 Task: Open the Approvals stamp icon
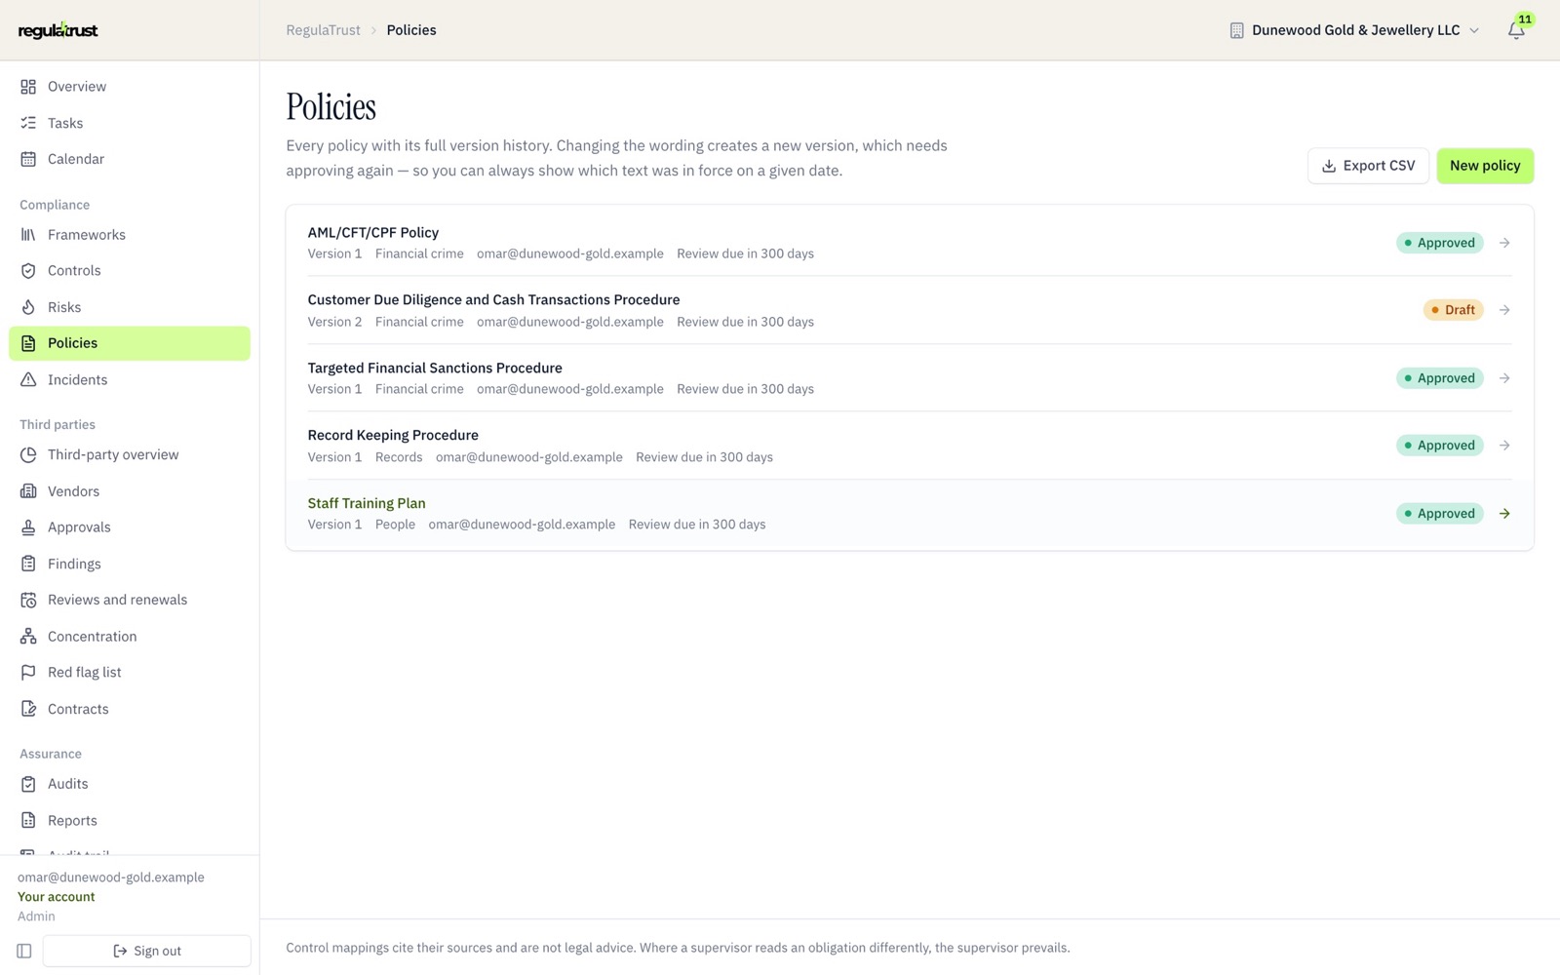point(28,527)
